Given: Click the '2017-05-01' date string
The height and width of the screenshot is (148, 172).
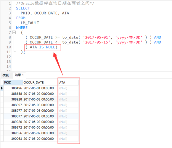Looking at the screenshot, I should (x=97, y=37).
